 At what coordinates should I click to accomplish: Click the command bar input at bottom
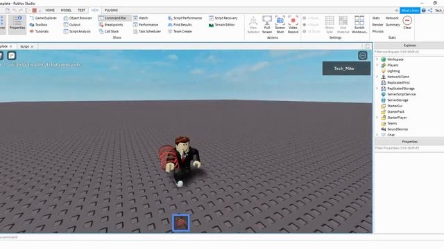[x=187, y=237]
